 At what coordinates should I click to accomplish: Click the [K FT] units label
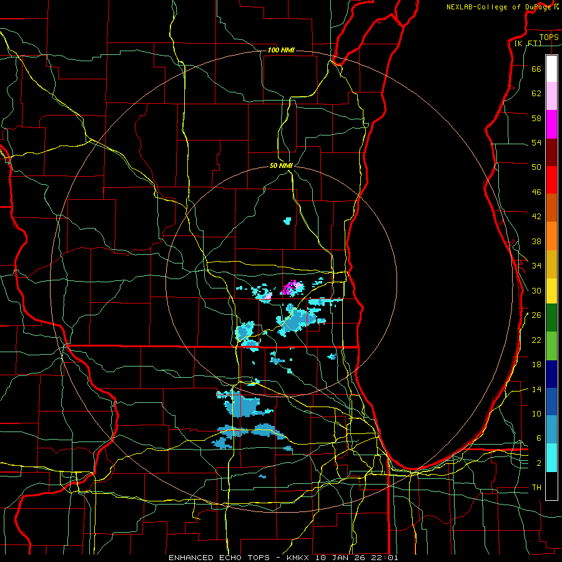coord(528,43)
